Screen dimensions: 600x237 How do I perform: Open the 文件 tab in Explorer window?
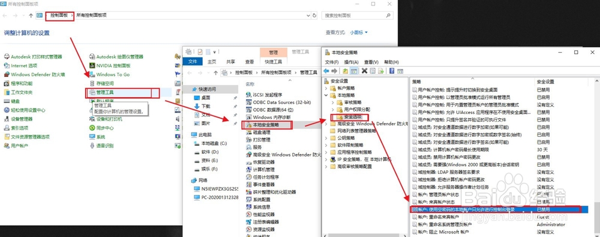pyautogui.click(x=193, y=61)
